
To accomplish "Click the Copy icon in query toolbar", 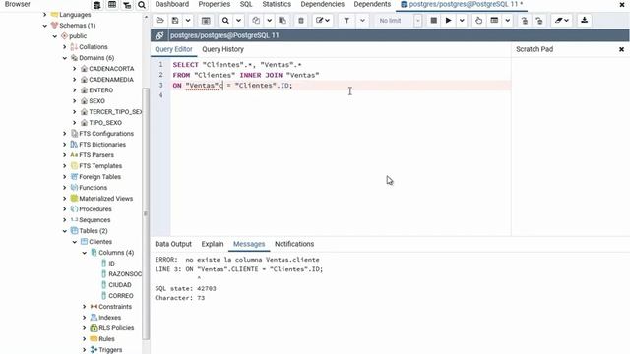I will pyautogui.click(x=256, y=20).
